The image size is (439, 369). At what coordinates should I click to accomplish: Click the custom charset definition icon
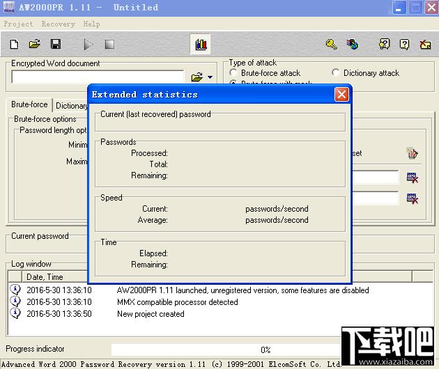coord(412,153)
